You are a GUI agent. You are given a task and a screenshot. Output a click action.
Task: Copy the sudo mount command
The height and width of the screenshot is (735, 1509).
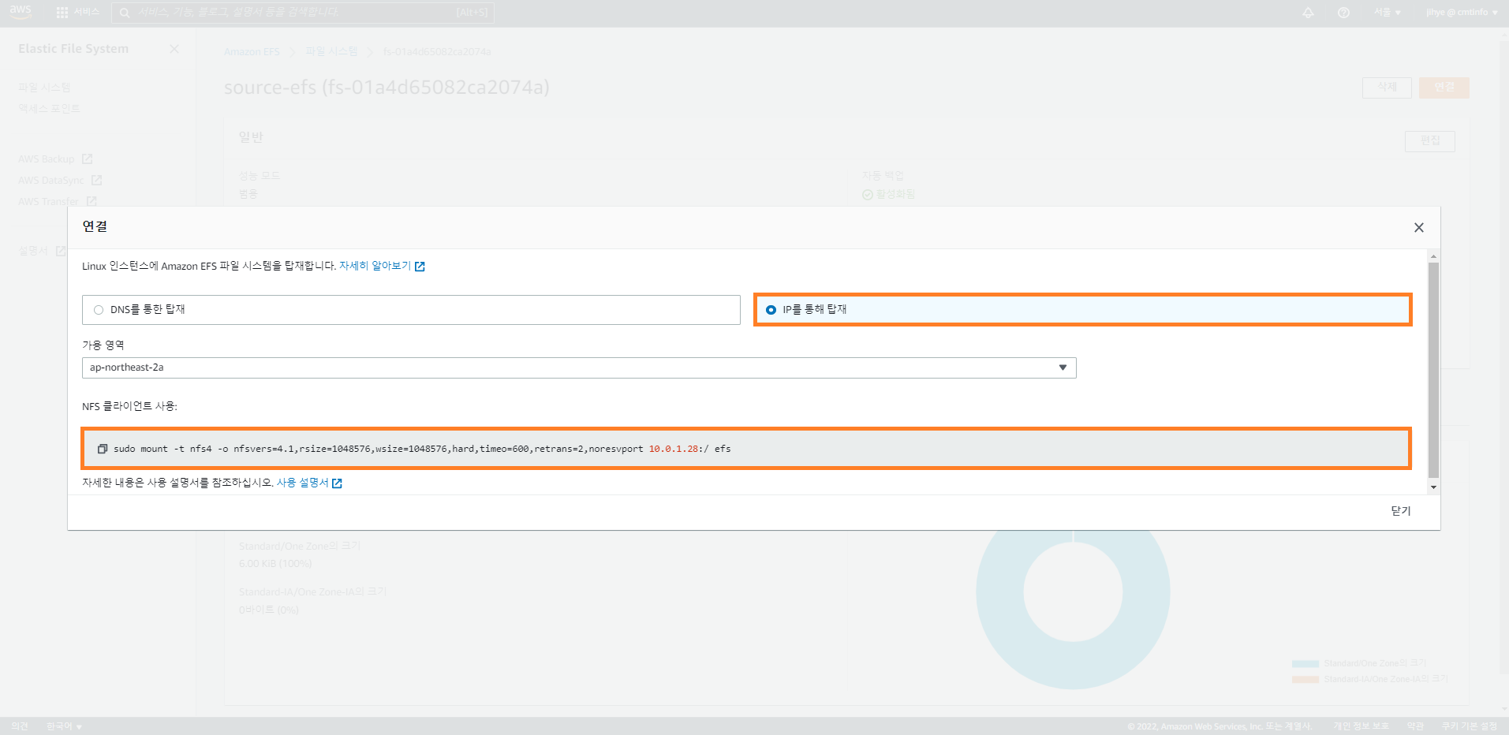103,449
